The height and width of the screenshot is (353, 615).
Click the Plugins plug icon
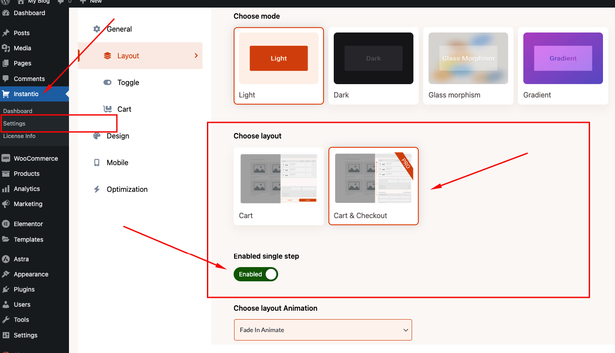pos(6,289)
